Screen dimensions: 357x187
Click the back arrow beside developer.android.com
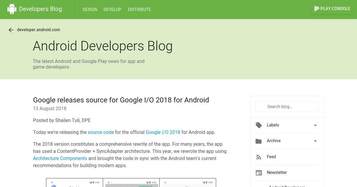[x=11, y=30]
